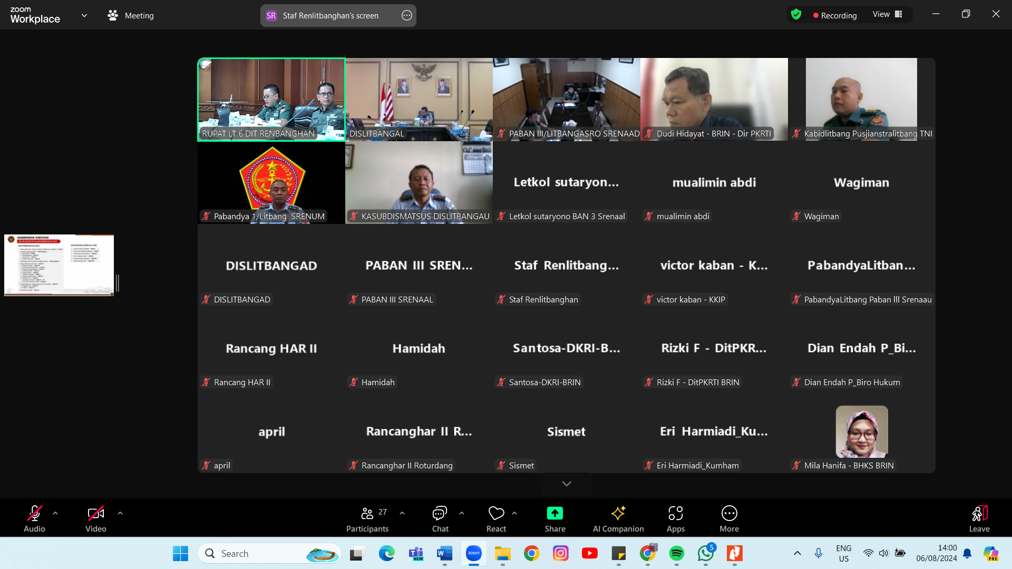1012x569 pixels.
Task: Select Dudi Hidayat - BRIN video tile
Action: (714, 99)
